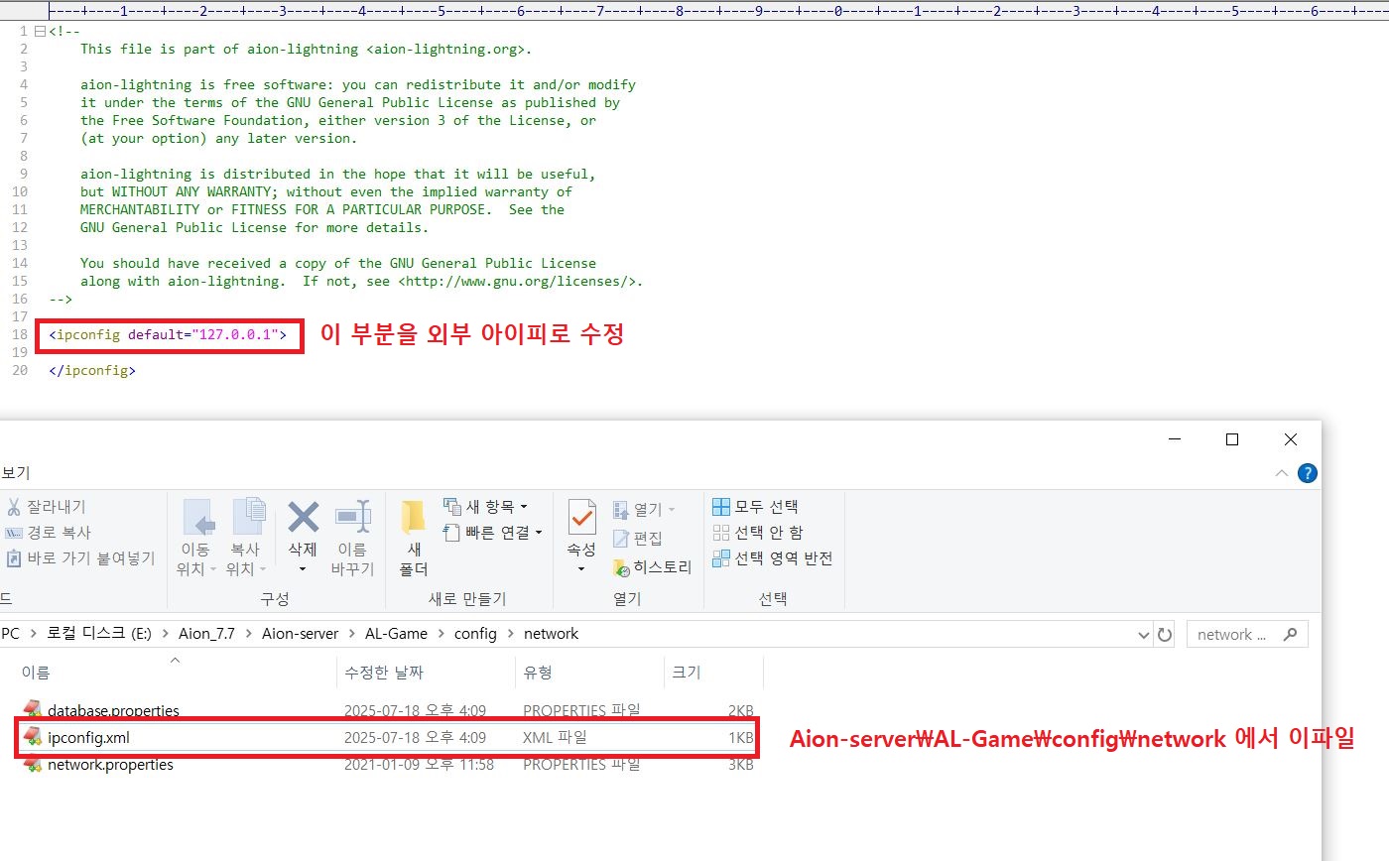This screenshot has width=1389, height=861.
Task: Click the XML 파일 type cell
Action: click(x=555, y=738)
